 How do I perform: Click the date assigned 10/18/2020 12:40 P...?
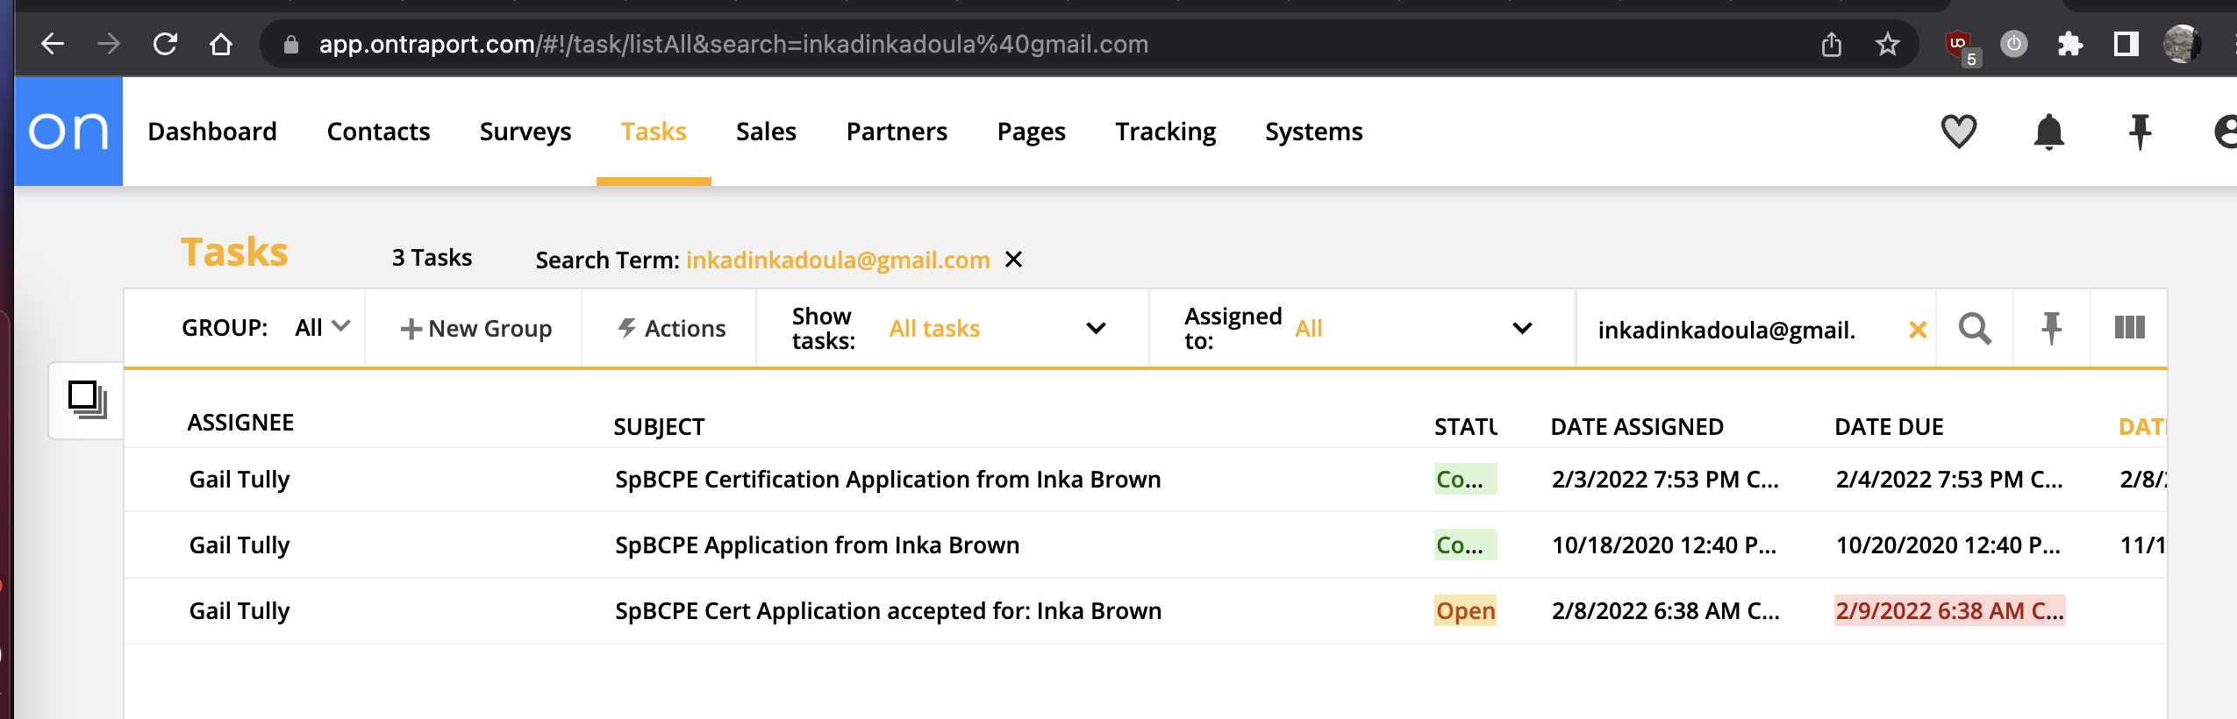[1664, 545]
